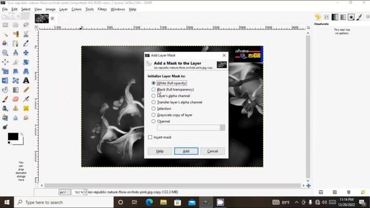Click the canvas navigation cross icon
The image size is (370, 208).
(308, 186)
